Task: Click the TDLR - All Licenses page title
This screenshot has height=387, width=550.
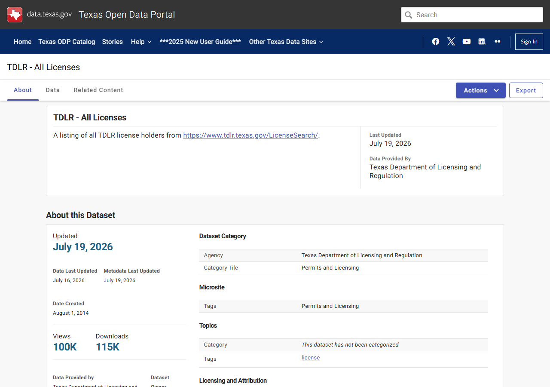Action: point(43,67)
